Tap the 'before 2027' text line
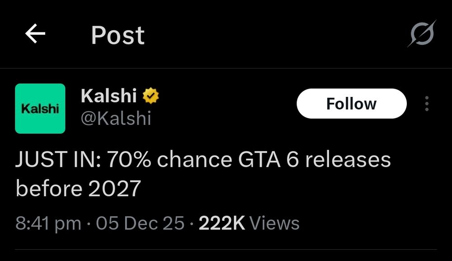 coord(78,188)
